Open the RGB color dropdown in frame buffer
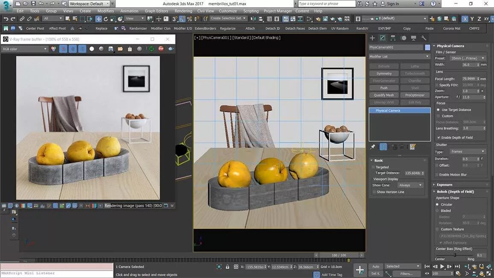Screen dimensions: 494x278 (x=24, y=49)
